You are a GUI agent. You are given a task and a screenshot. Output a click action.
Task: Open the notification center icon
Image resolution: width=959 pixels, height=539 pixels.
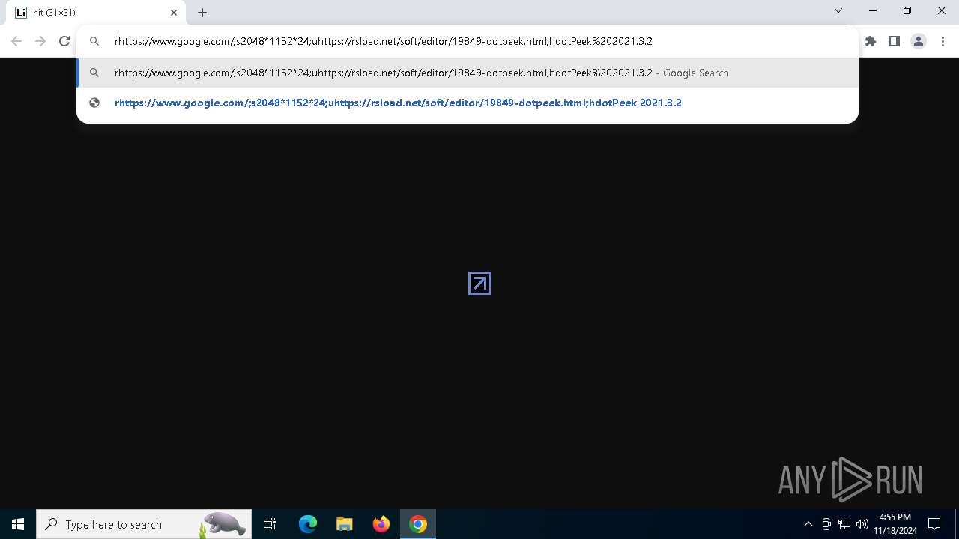coord(935,524)
